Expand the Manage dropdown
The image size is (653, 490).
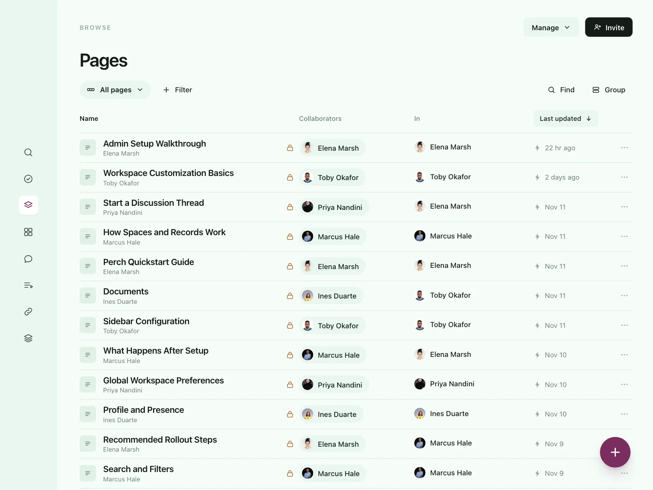pyautogui.click(x=551, y=27)
